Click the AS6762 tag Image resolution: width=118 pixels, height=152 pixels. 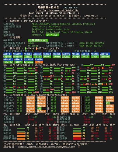coord(105,54)
